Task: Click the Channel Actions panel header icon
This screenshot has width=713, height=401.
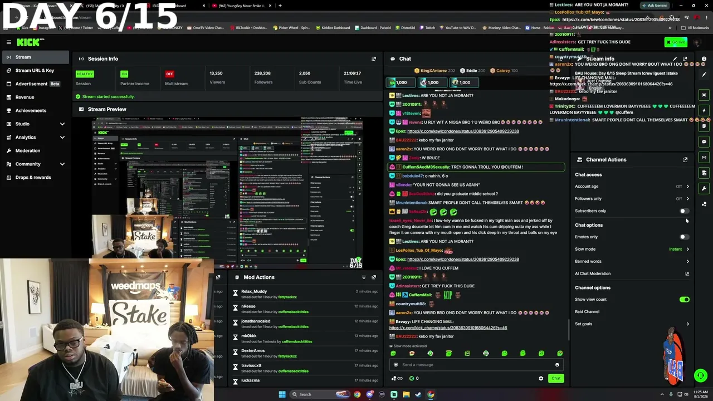Action: (579, 159)
